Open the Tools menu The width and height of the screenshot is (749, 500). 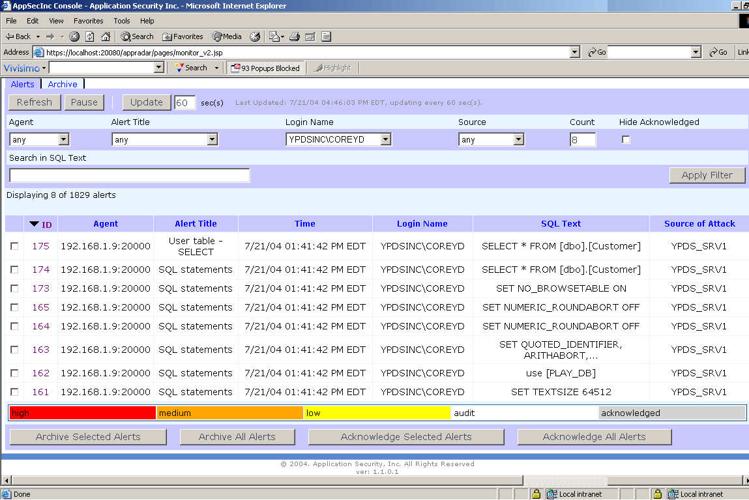click(122, 21)
